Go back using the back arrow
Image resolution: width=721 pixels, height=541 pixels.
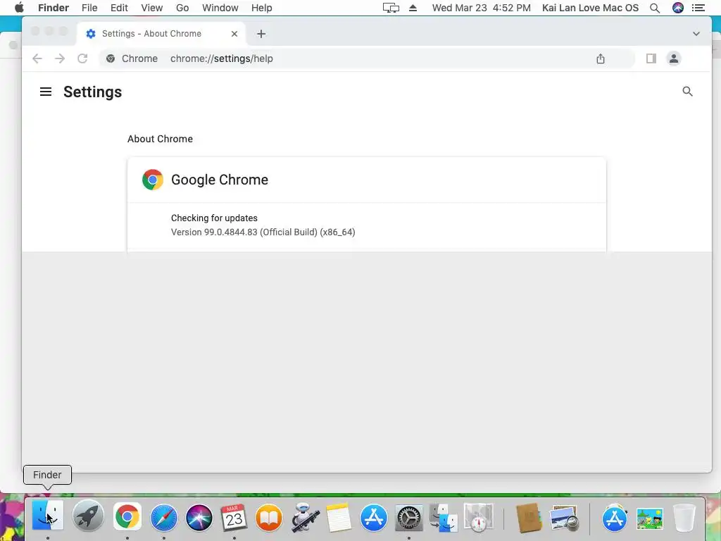(37, 58)
